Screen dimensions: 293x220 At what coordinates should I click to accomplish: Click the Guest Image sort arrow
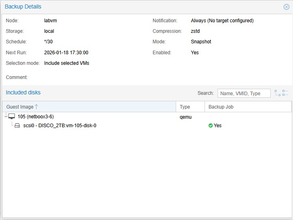[x=37, y=107]
